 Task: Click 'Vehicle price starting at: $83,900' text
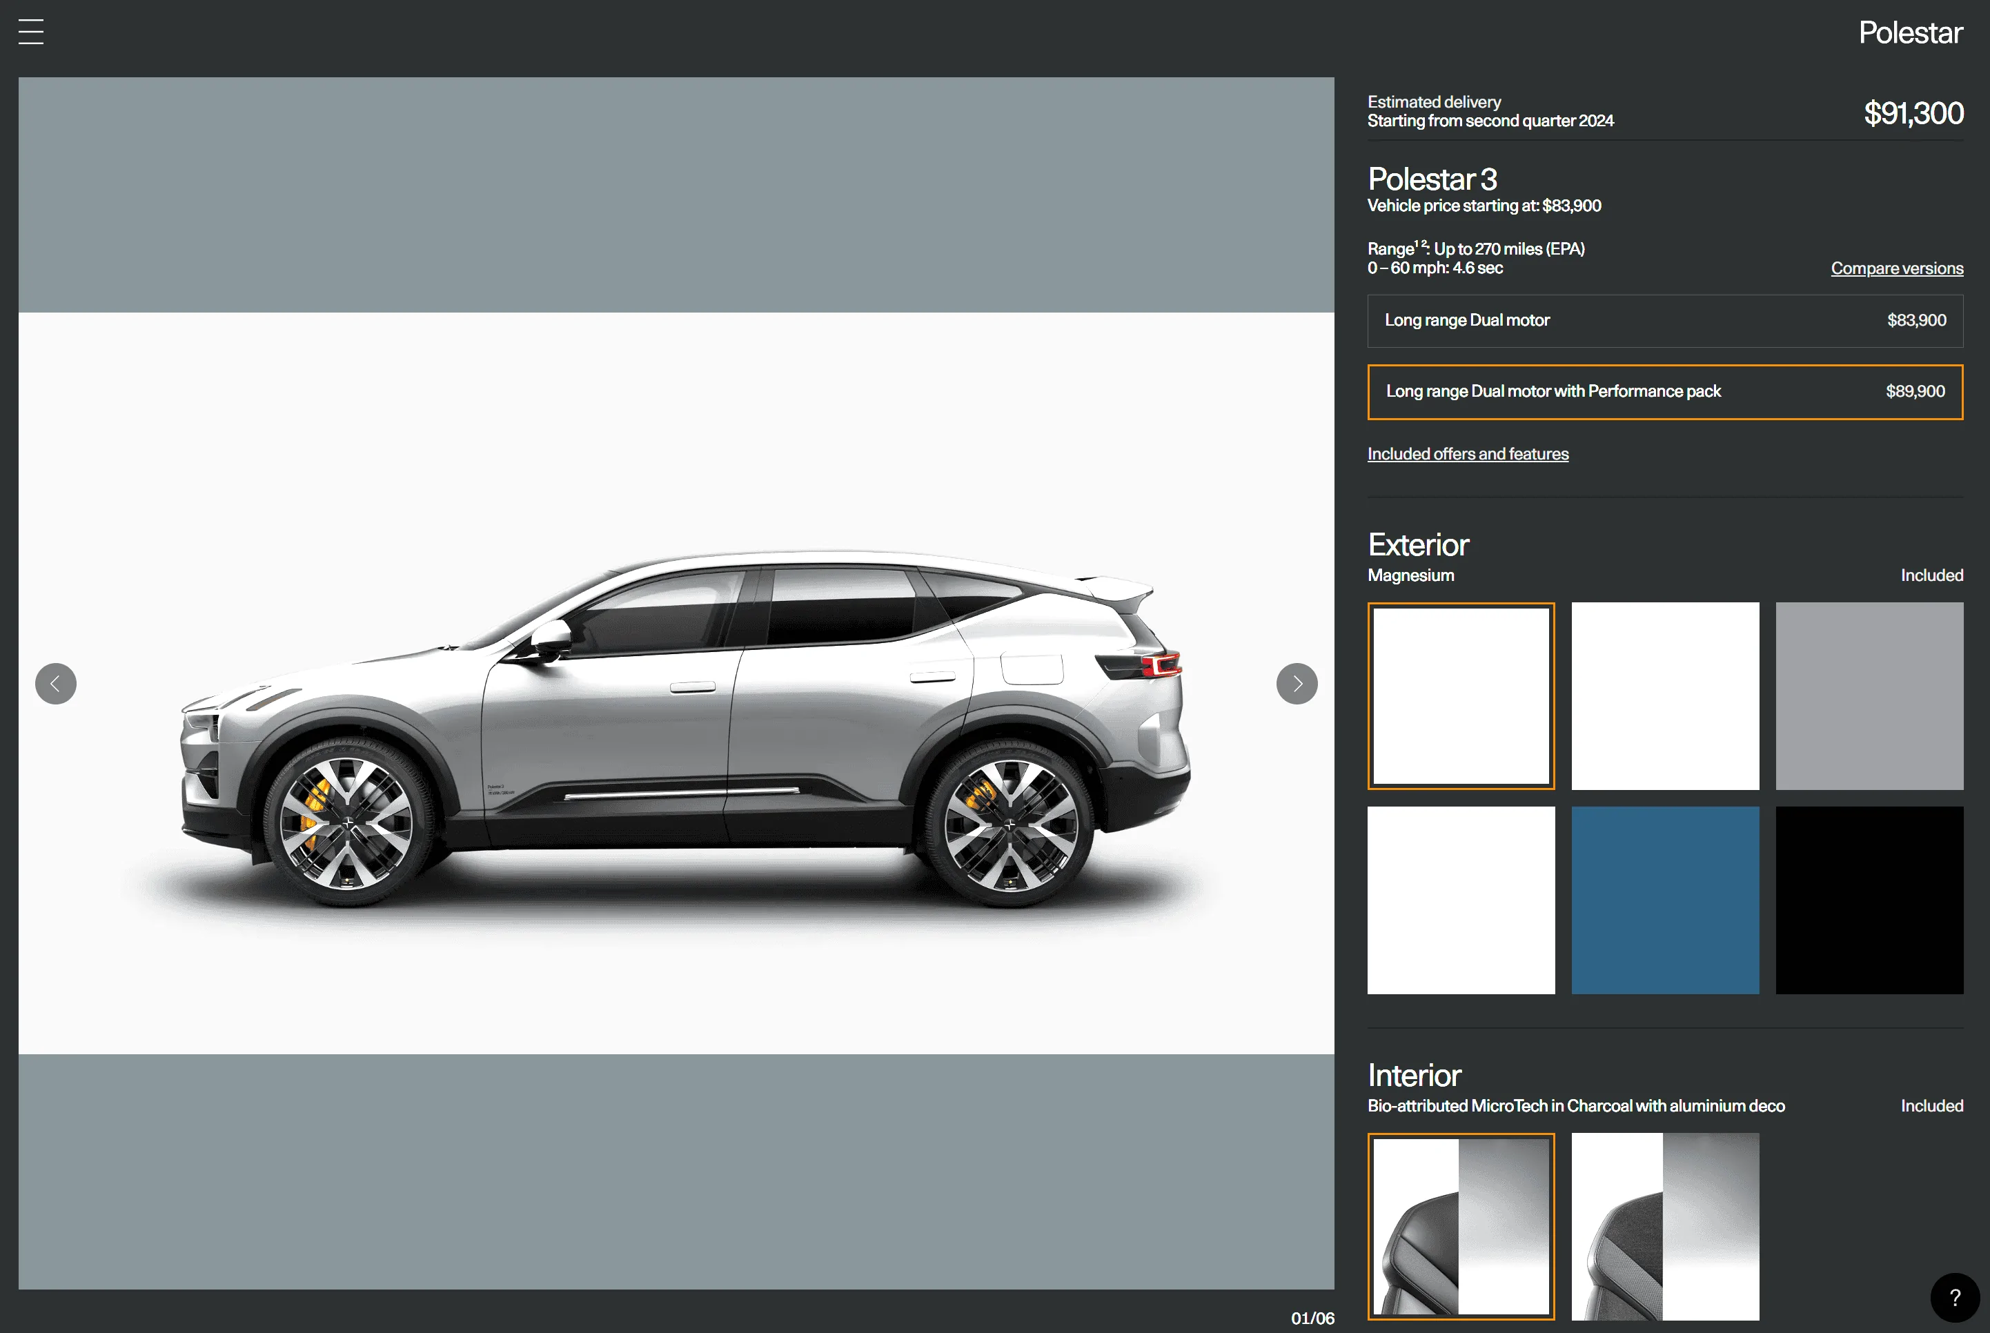click(x=1484, y=206)
